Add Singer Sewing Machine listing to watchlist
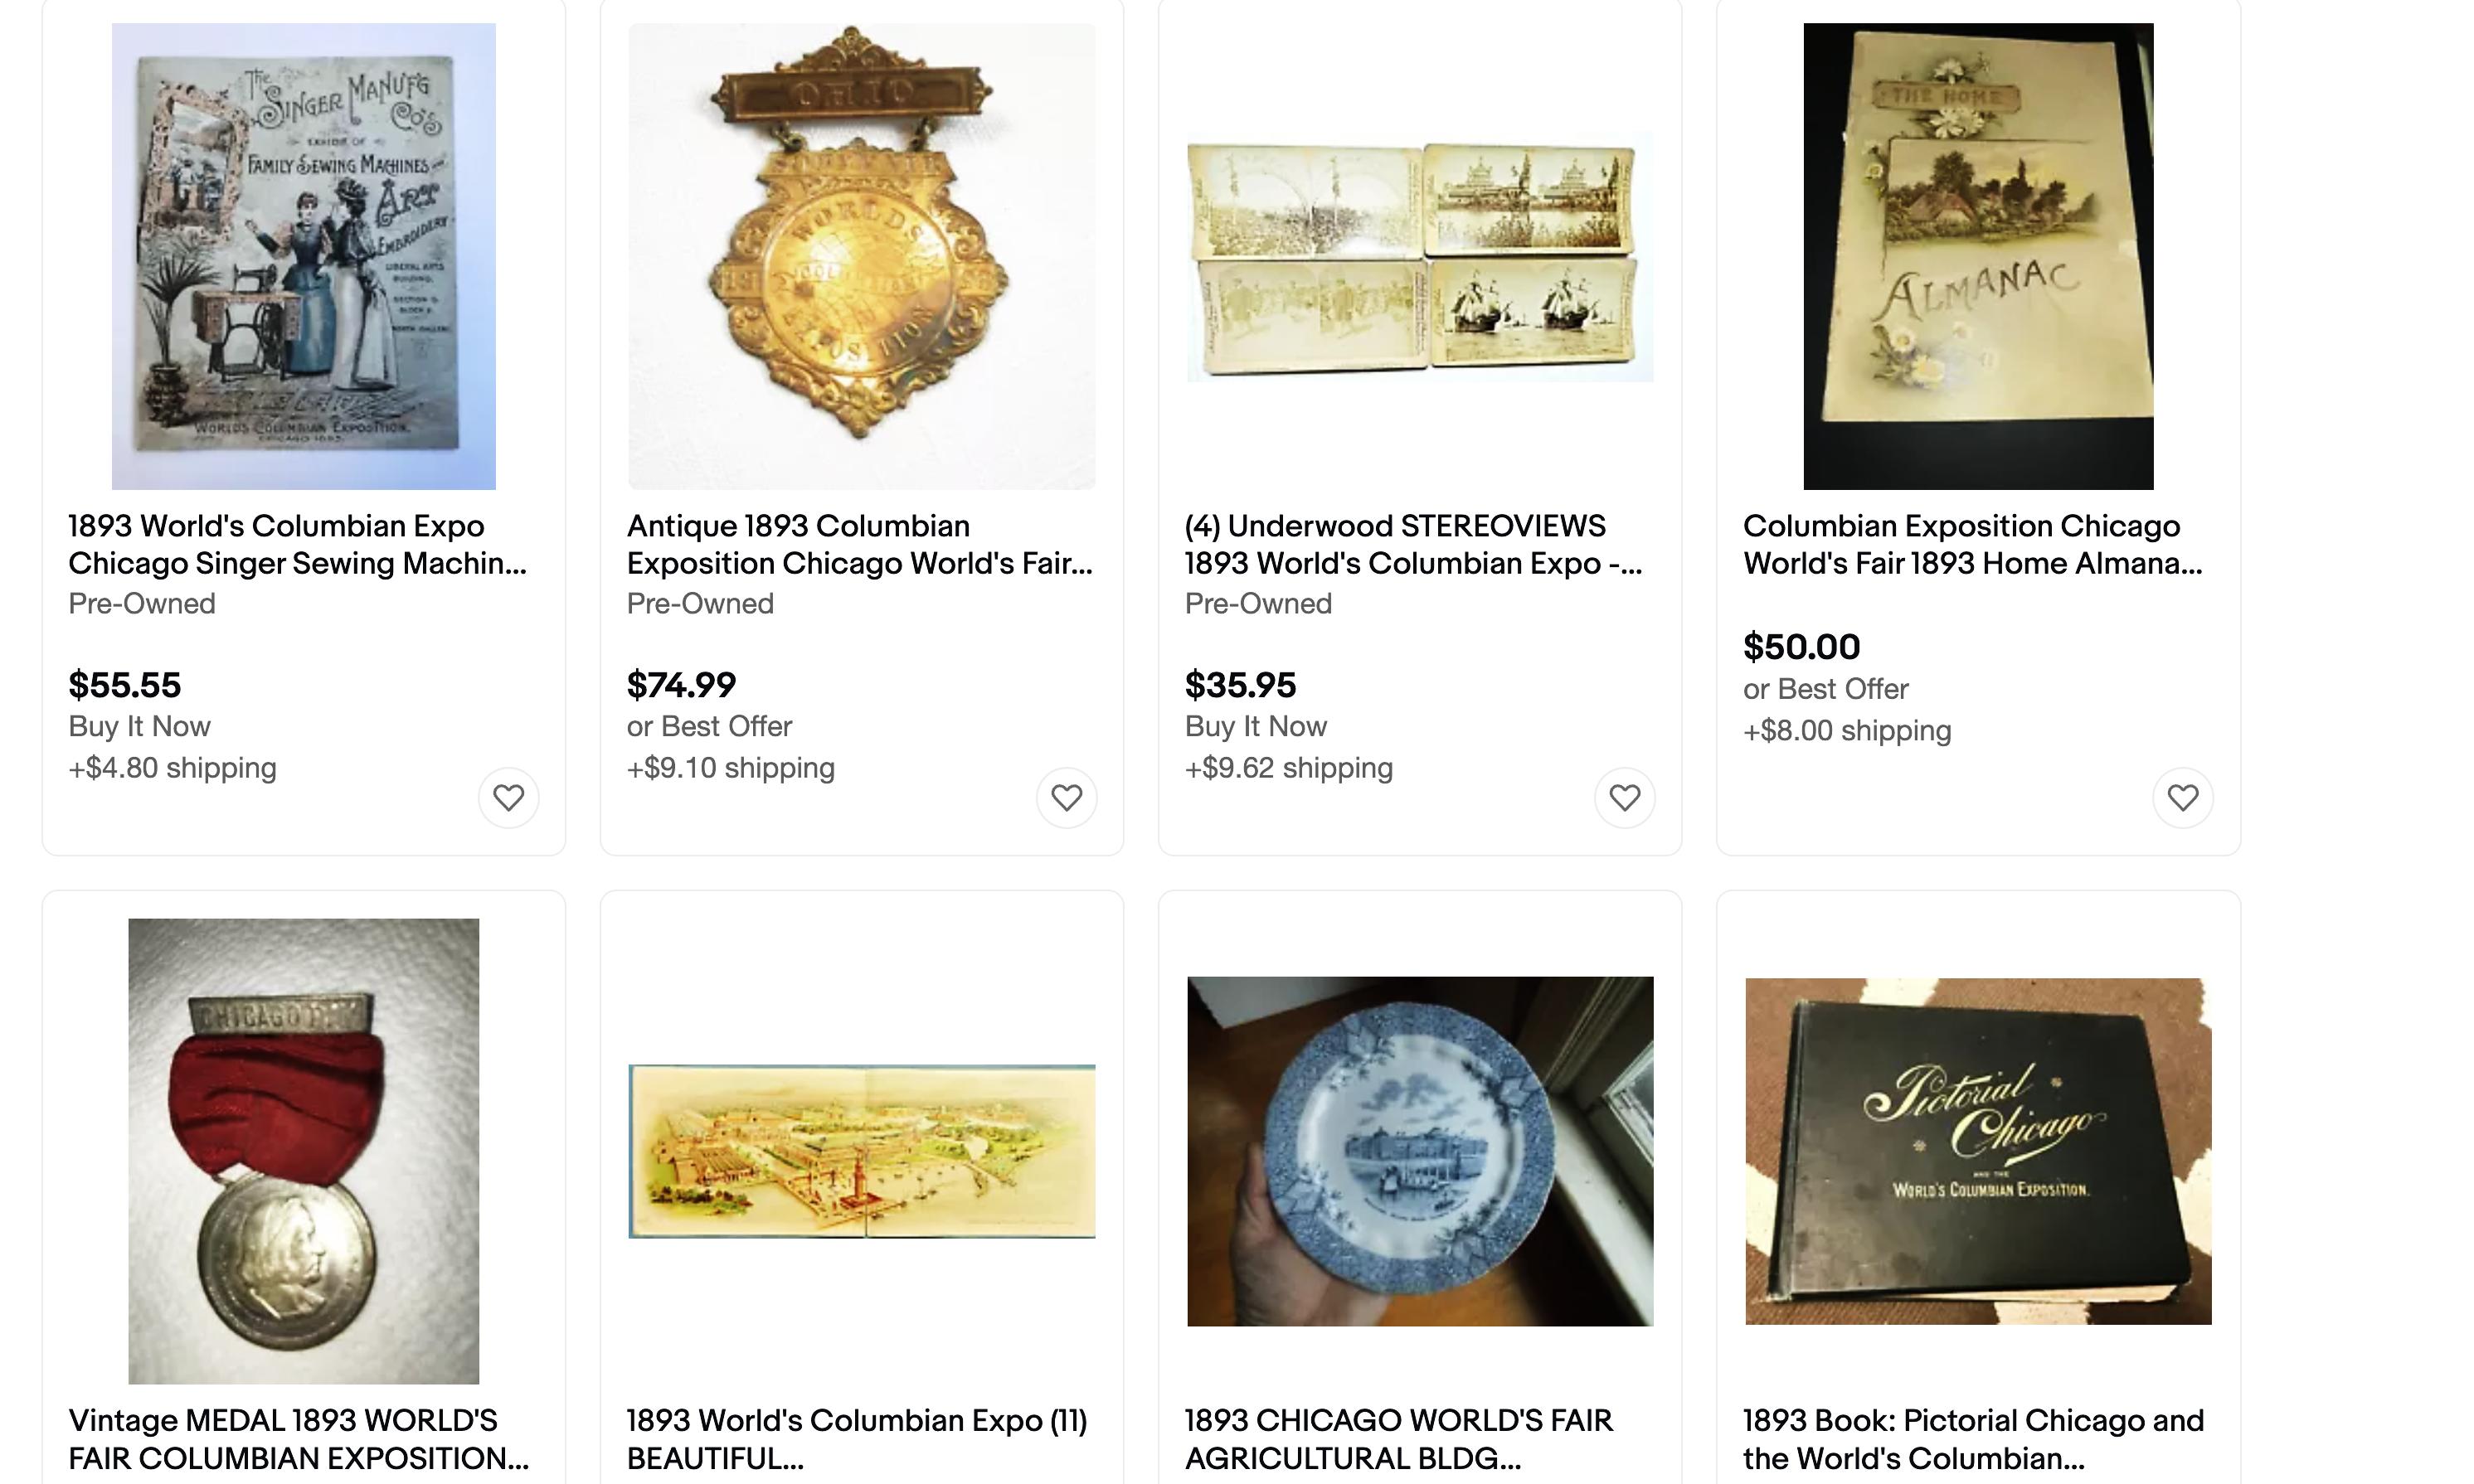 tap(508, 797)
